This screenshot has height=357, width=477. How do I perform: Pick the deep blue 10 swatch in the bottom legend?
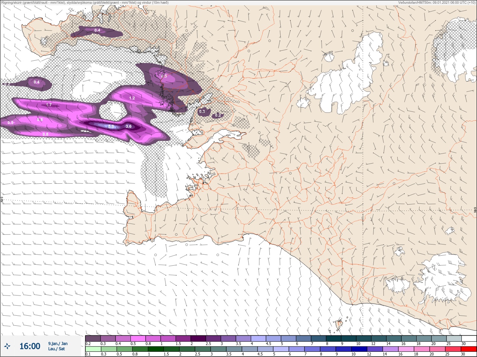point(359,349)
